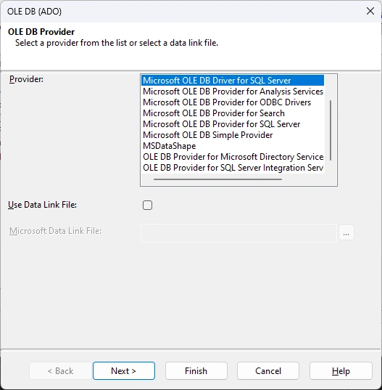The height and width of the screenshot is (390, 382).
Task: Select Microsoft OLE DB Provider for SQL Server
Action: pyautogui.click(x=233, y=124)
